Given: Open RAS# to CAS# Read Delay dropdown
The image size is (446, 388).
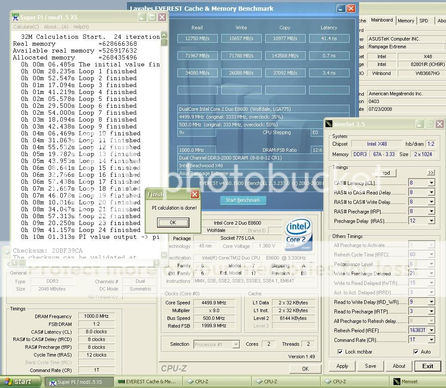Looking at the screenshot, I should click(x=431, y=192).
